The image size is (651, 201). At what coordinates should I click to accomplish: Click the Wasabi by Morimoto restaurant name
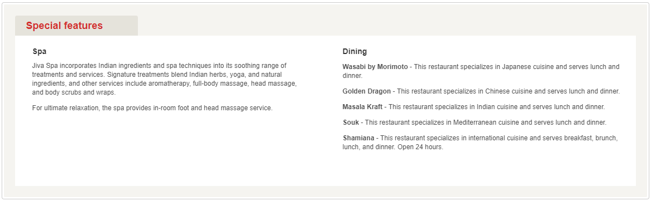(x=375, y=67)
